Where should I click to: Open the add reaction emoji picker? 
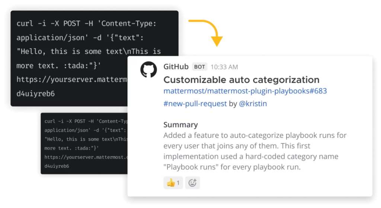tap(192, 183)
